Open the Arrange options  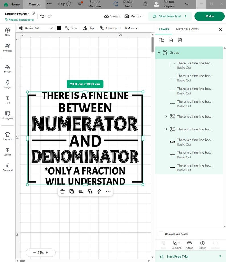click(109, 28)
